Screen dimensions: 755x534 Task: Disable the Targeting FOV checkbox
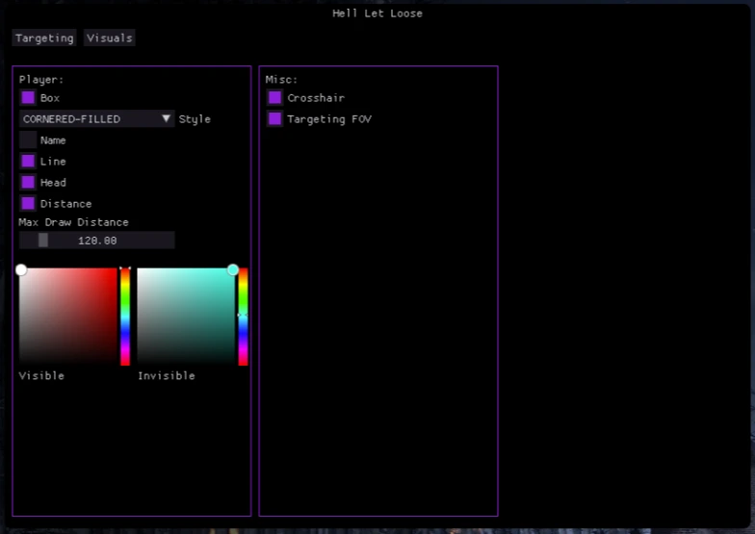point(275,119)
